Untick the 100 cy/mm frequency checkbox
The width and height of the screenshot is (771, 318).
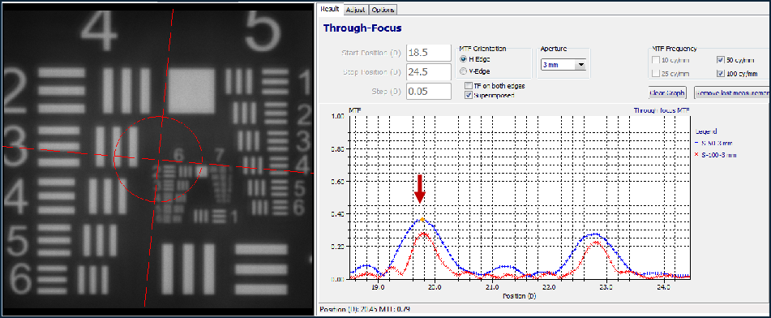[x=721, y=74]
